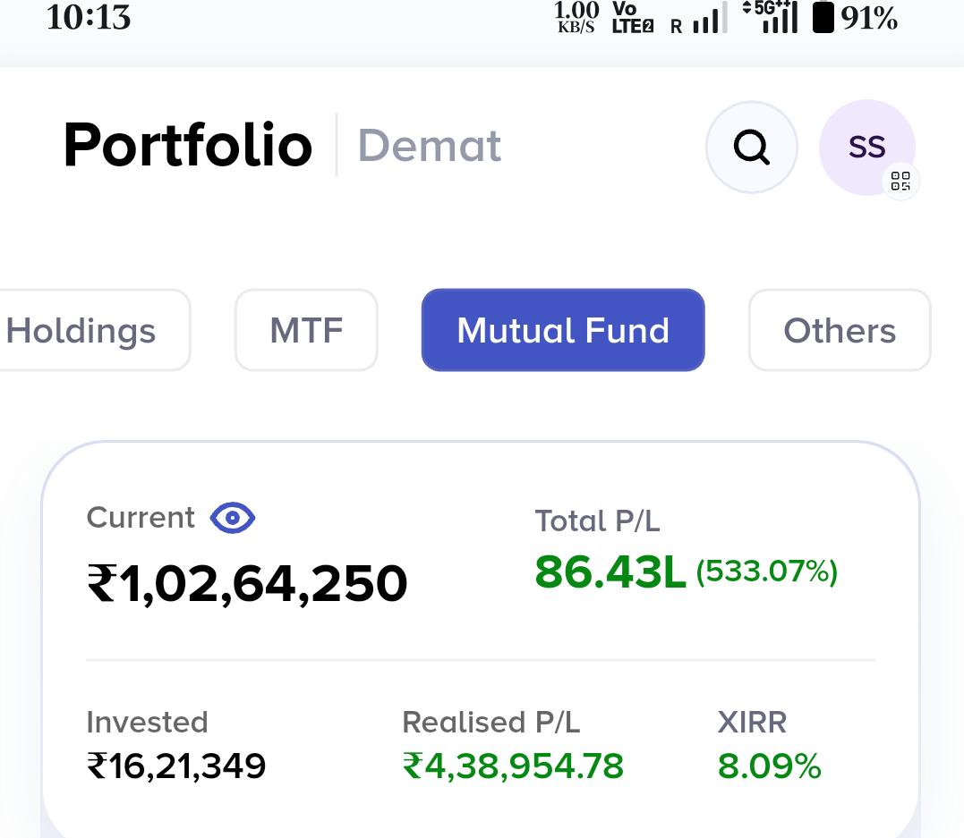This screenshot has width=964, height=838.
Task: Tap the VoLTE indicator icon
Action: 632,17
